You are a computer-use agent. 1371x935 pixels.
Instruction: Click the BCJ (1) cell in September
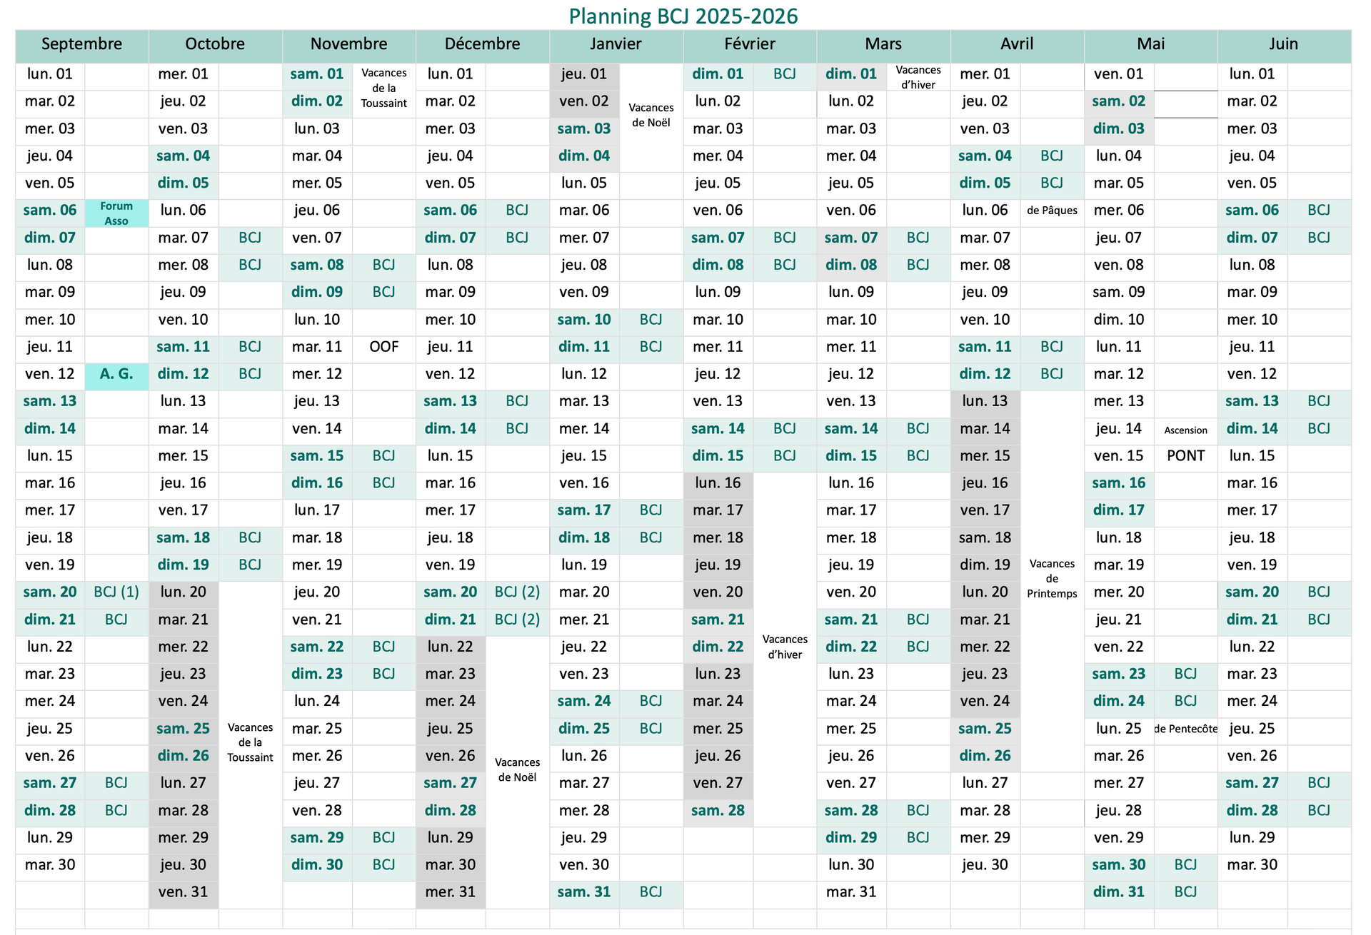point(116,592)
